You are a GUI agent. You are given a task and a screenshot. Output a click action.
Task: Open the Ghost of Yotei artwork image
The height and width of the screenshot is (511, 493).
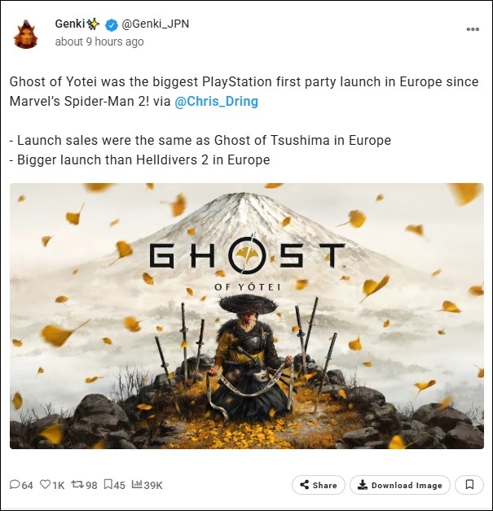pos(247,316)
